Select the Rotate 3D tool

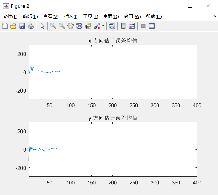tap(79, 26)
